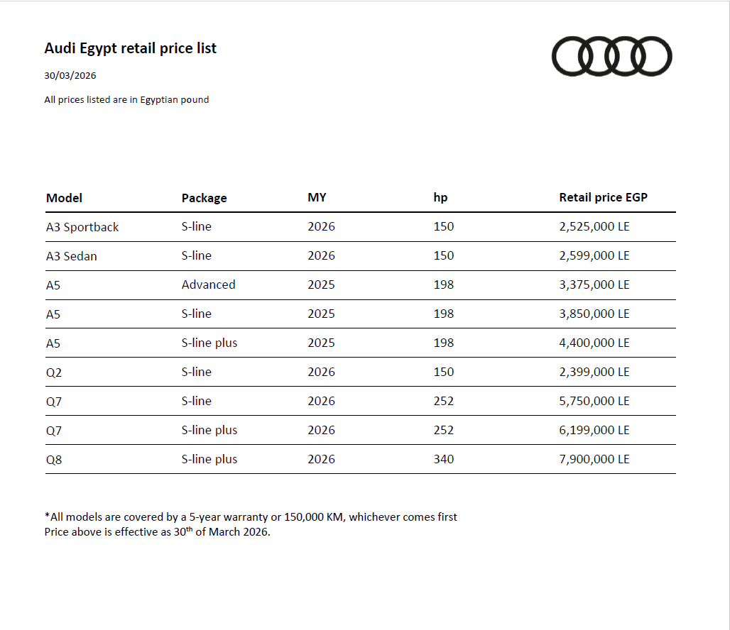Screen dimensions: 730x630
Task: Click the "hp" column header
Action: click(440, 198)
